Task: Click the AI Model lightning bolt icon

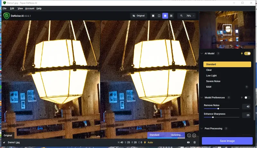Action: [242, 53]
